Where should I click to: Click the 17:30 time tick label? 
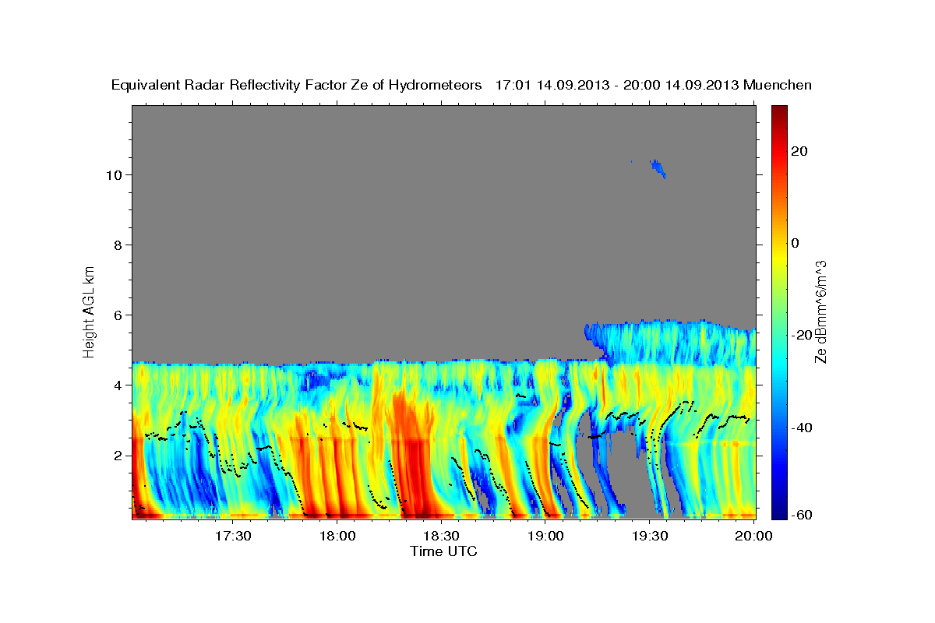click(233, 536)
